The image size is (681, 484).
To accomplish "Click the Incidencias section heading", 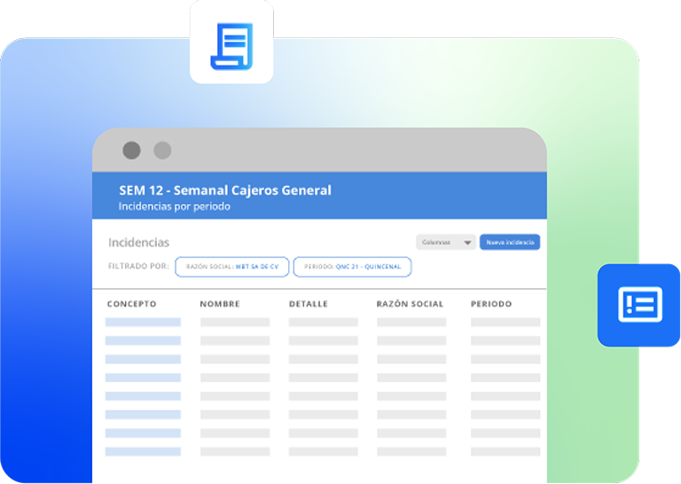I will [138, 242].
